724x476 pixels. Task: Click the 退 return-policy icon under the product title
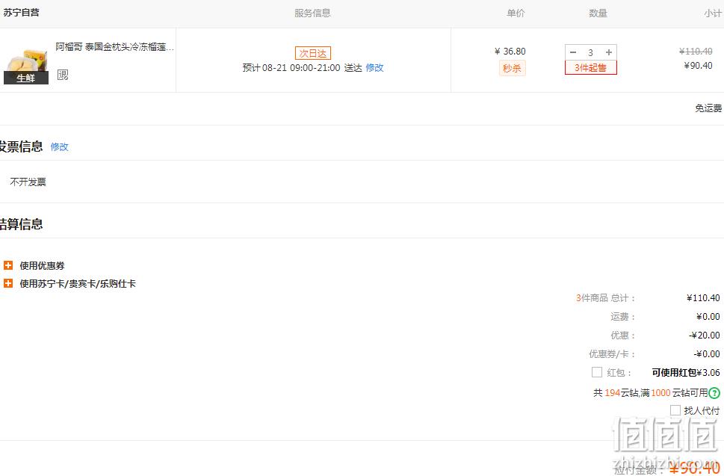click(x=62, y=75)
